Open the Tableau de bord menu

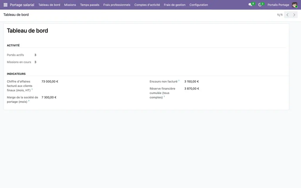[x=49, y=5]
